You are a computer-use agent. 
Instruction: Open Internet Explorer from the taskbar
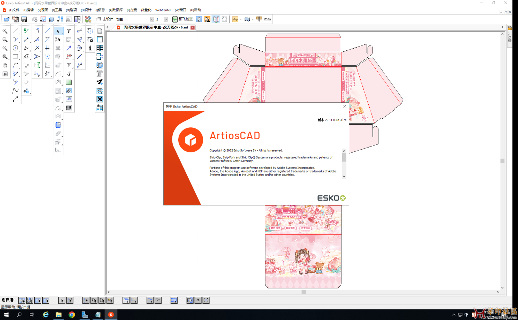pyautogui.click(x=46, y=315)
